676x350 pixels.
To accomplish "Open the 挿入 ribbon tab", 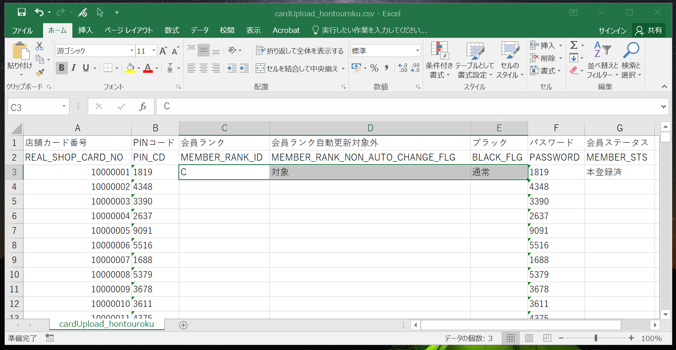I will click(x=85, y=30).
